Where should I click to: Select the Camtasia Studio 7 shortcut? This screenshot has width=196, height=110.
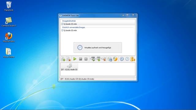pos(9,22)
